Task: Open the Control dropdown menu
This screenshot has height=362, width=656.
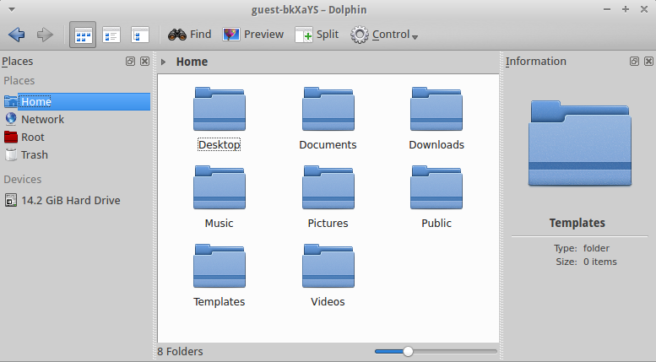Action: [x=384, y=35]
